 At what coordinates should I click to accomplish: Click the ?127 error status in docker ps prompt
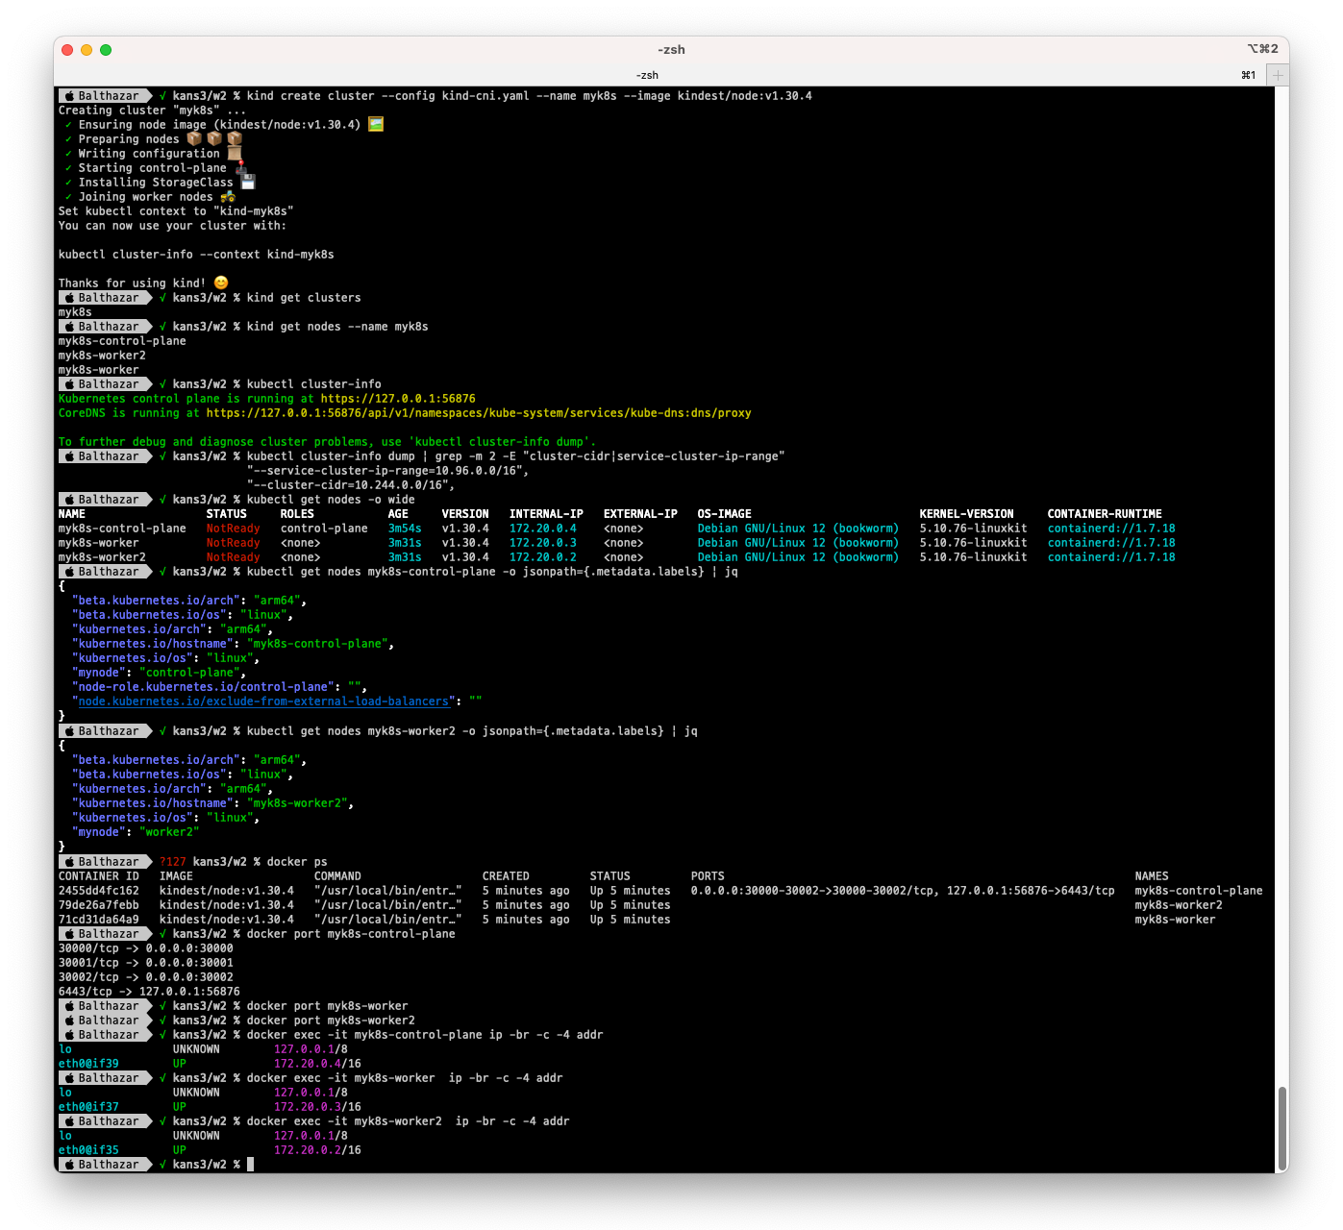click(x=173, y=862)
